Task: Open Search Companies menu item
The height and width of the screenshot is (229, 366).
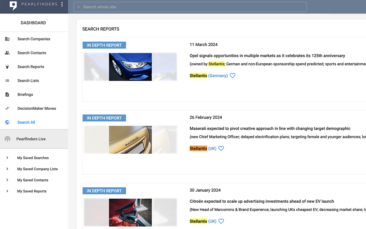Action: tap(34, 39)
